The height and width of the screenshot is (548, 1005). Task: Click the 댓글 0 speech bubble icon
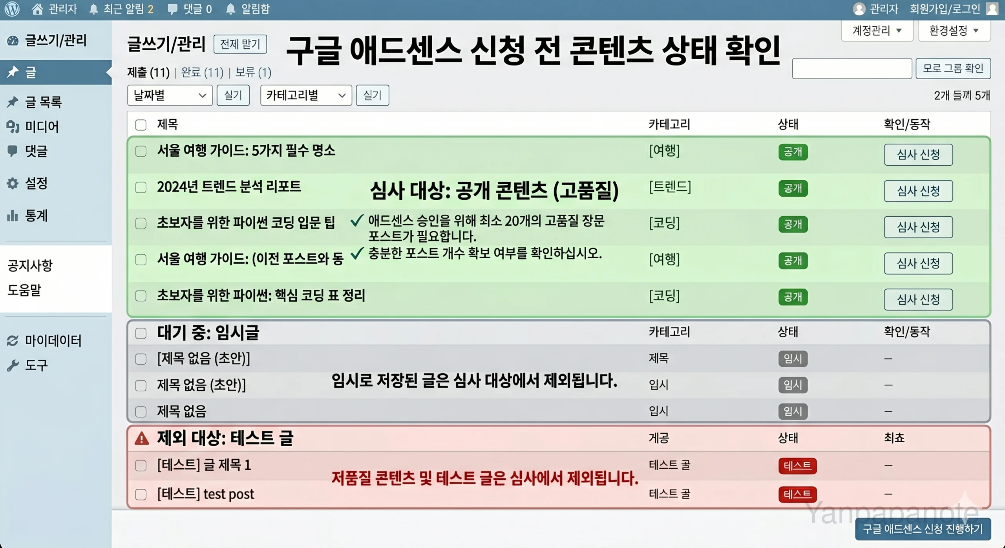click(172, 9)
